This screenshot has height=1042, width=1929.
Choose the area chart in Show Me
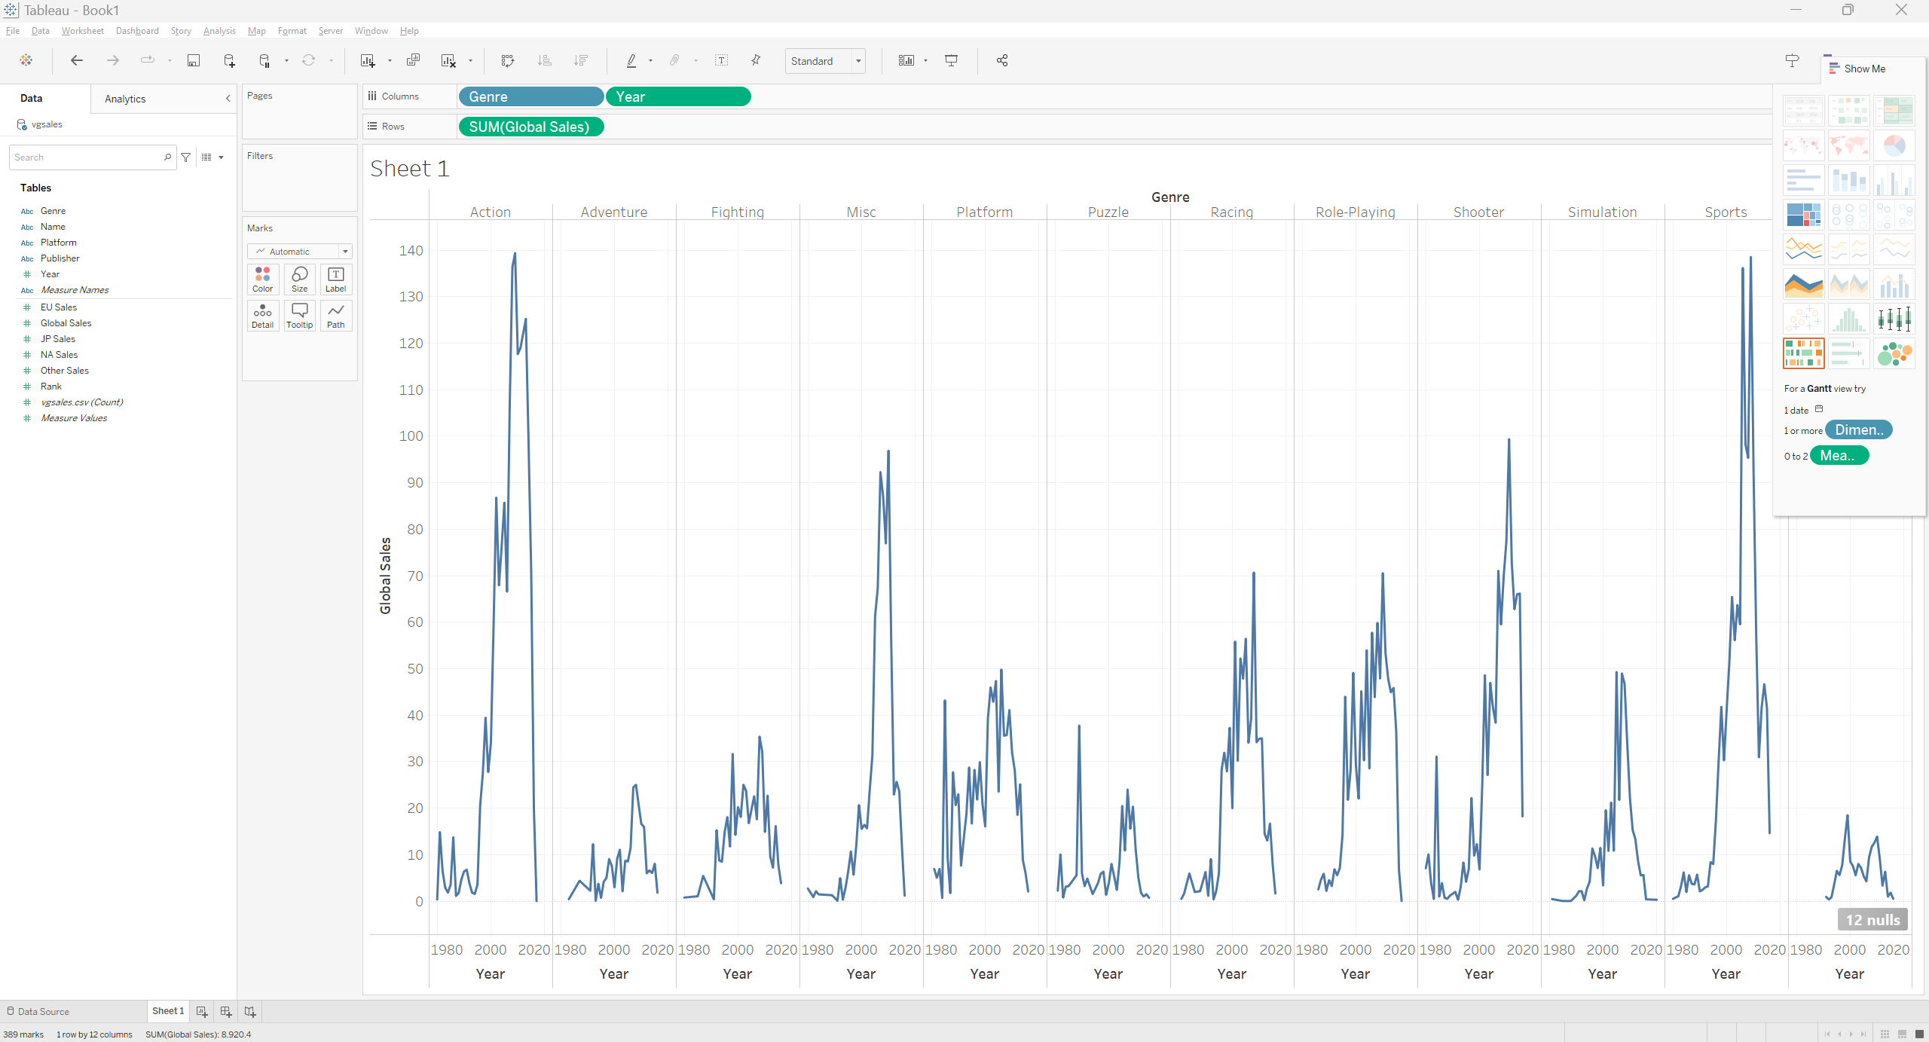1803,284
